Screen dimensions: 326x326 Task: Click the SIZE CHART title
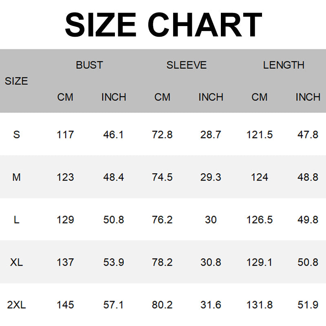(163, 24)
